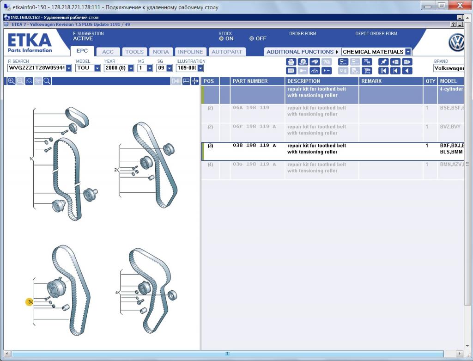Open the FI SEARCH VIN dropdown
473x361 pixels.
tap(69, 68)
